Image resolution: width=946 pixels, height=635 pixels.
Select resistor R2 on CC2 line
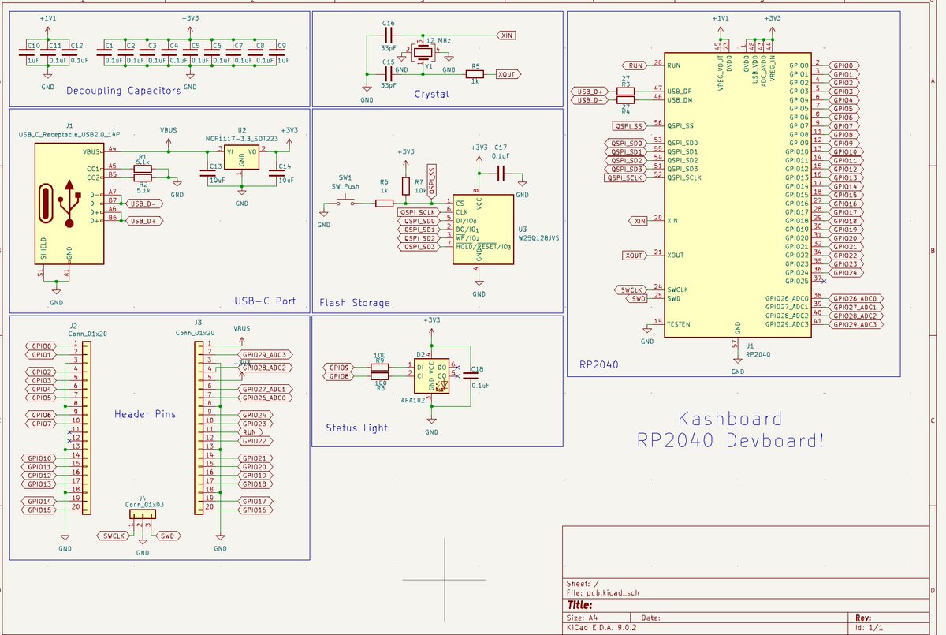[143, 177]
